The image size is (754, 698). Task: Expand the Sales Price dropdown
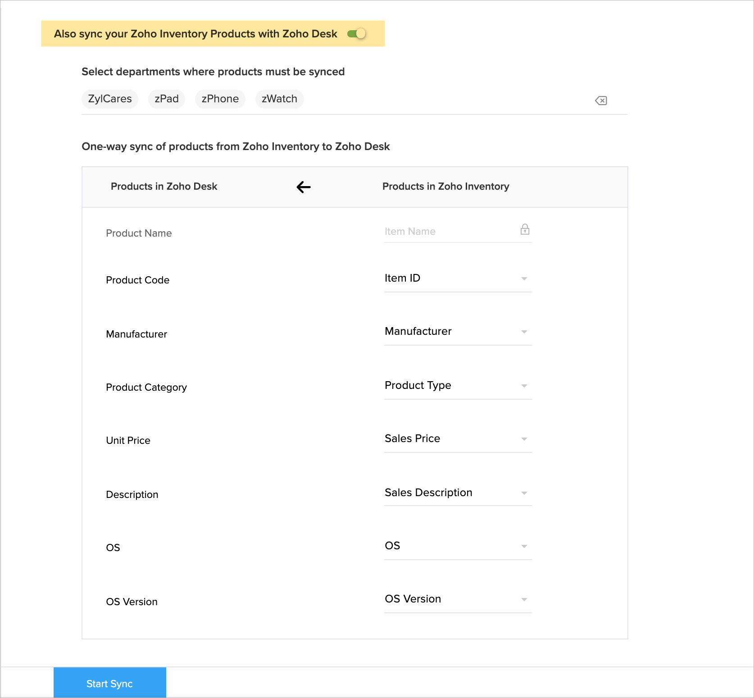click(457, 439)
